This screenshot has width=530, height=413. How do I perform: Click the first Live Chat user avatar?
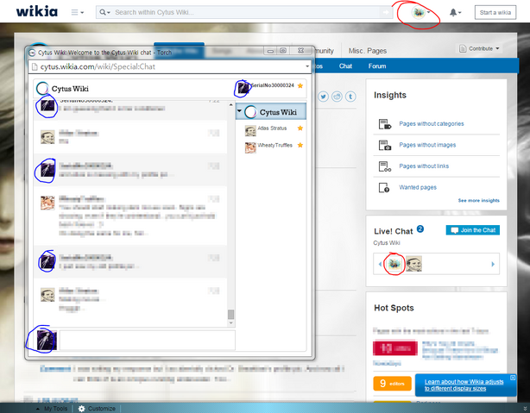[394, 264]
